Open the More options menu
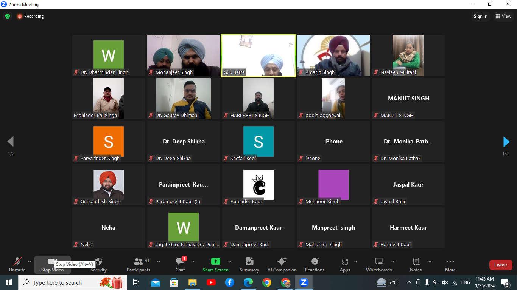The image size is (517, 290). pos(450,264)
